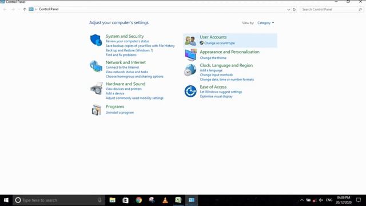This screenshot has height=206, width=366.
Task: Click View devices and printers
Action: click(x=124, y=89)
